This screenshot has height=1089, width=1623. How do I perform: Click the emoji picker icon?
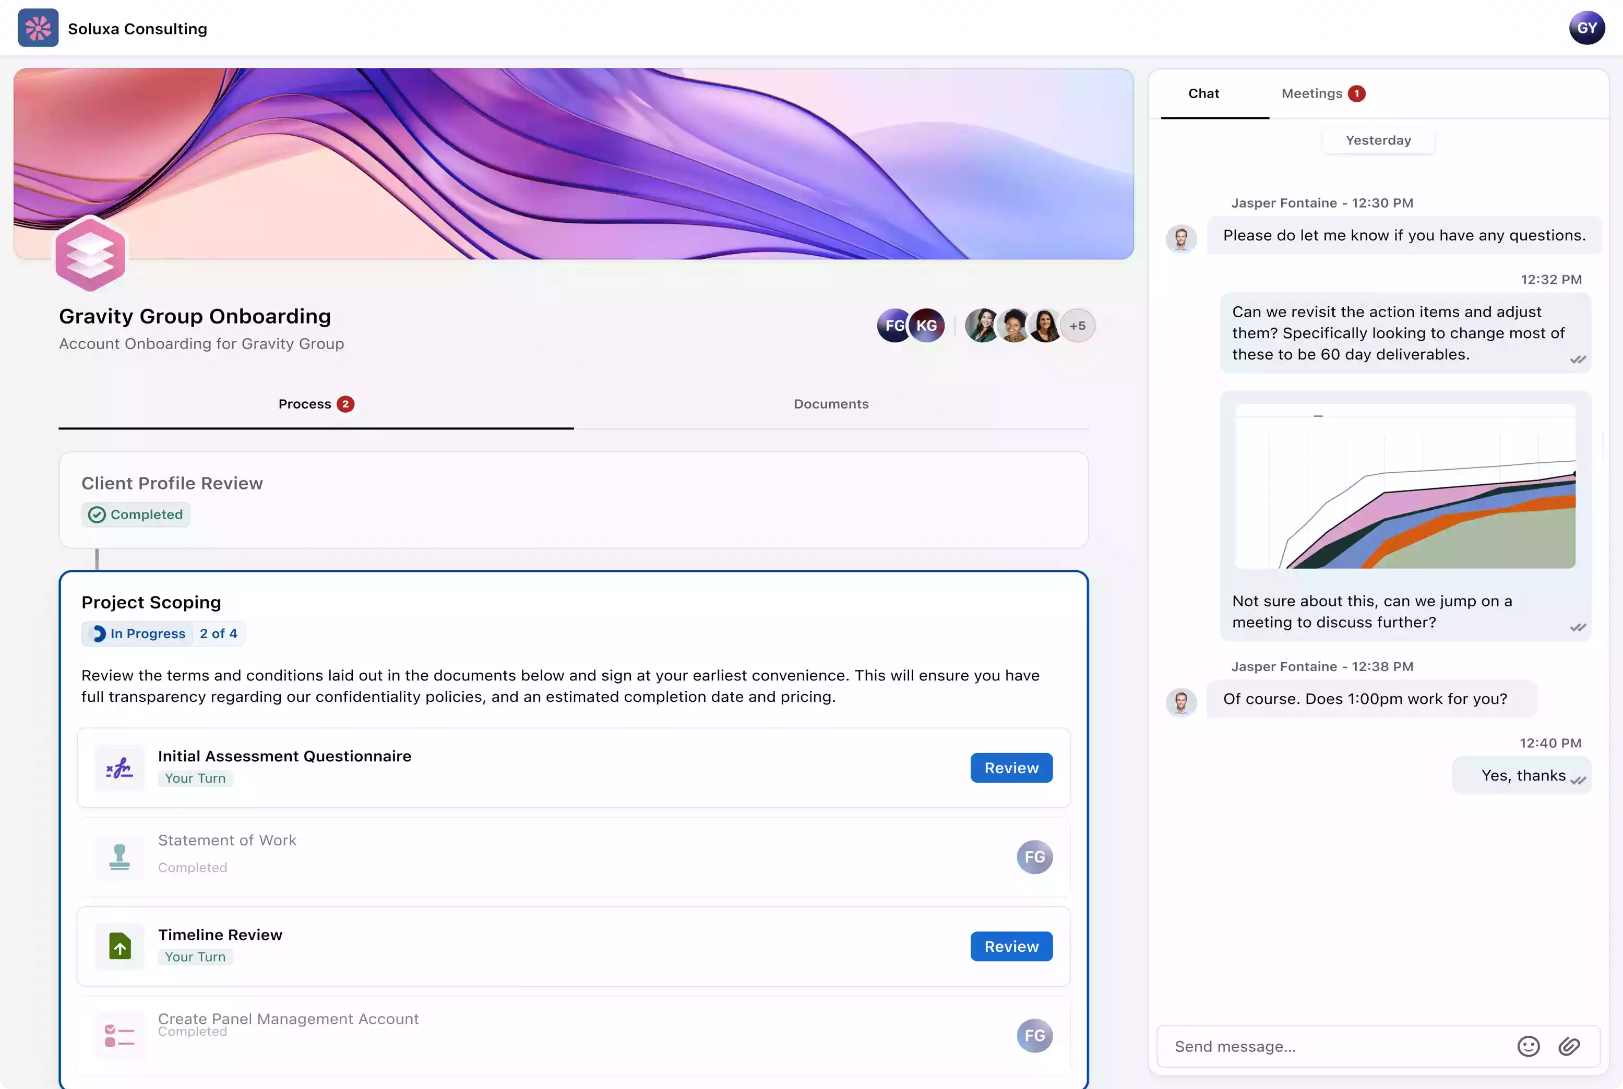1528,1046
